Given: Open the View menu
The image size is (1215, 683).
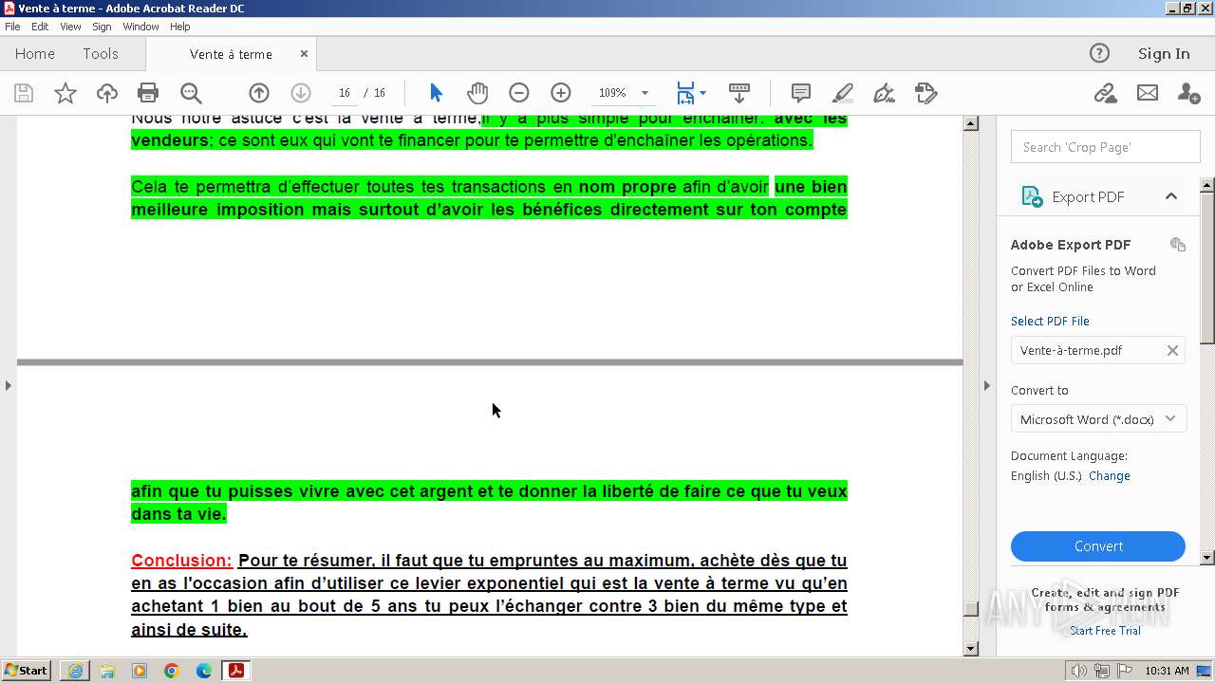Looking at the screenshot, I should coord(70,27).
